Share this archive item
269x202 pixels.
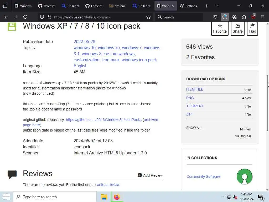click(x=237, y=28)
